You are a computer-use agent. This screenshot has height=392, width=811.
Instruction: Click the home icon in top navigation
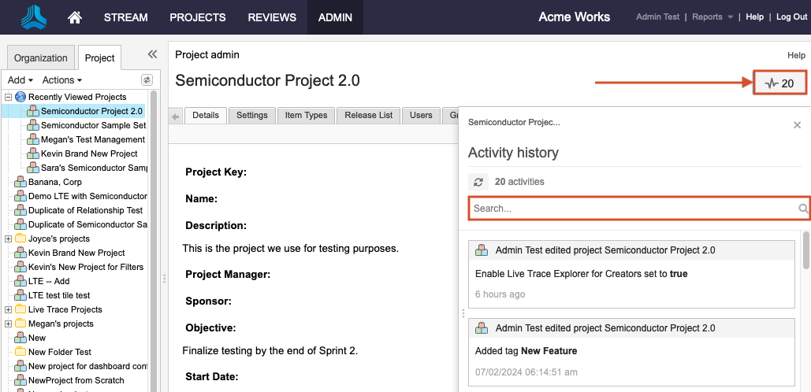point(75,17)
